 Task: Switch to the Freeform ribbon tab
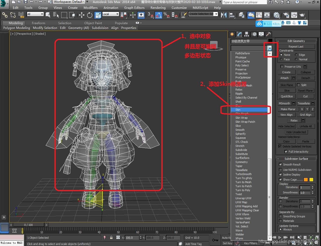click(x=38, y=23)
